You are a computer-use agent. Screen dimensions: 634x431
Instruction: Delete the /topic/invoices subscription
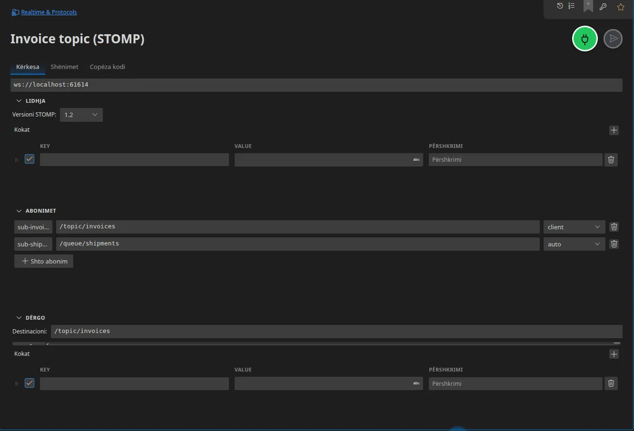point(614,227)
